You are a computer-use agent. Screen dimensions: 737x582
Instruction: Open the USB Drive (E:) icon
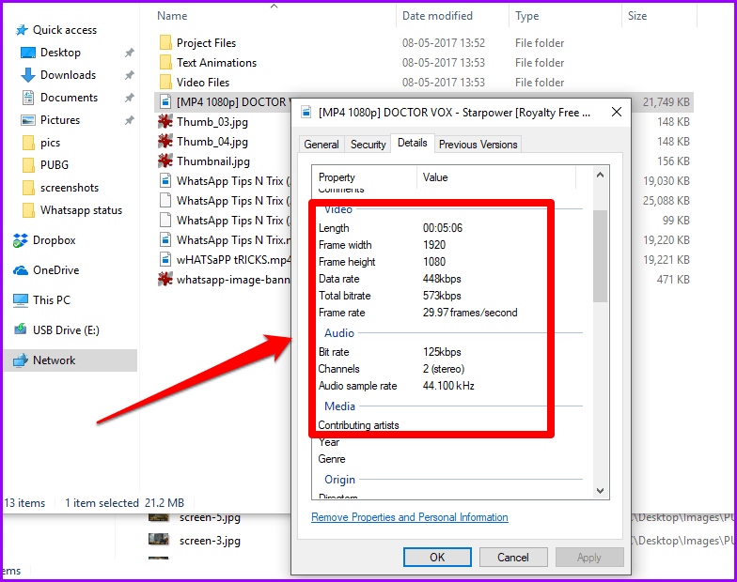coord(21,329)
